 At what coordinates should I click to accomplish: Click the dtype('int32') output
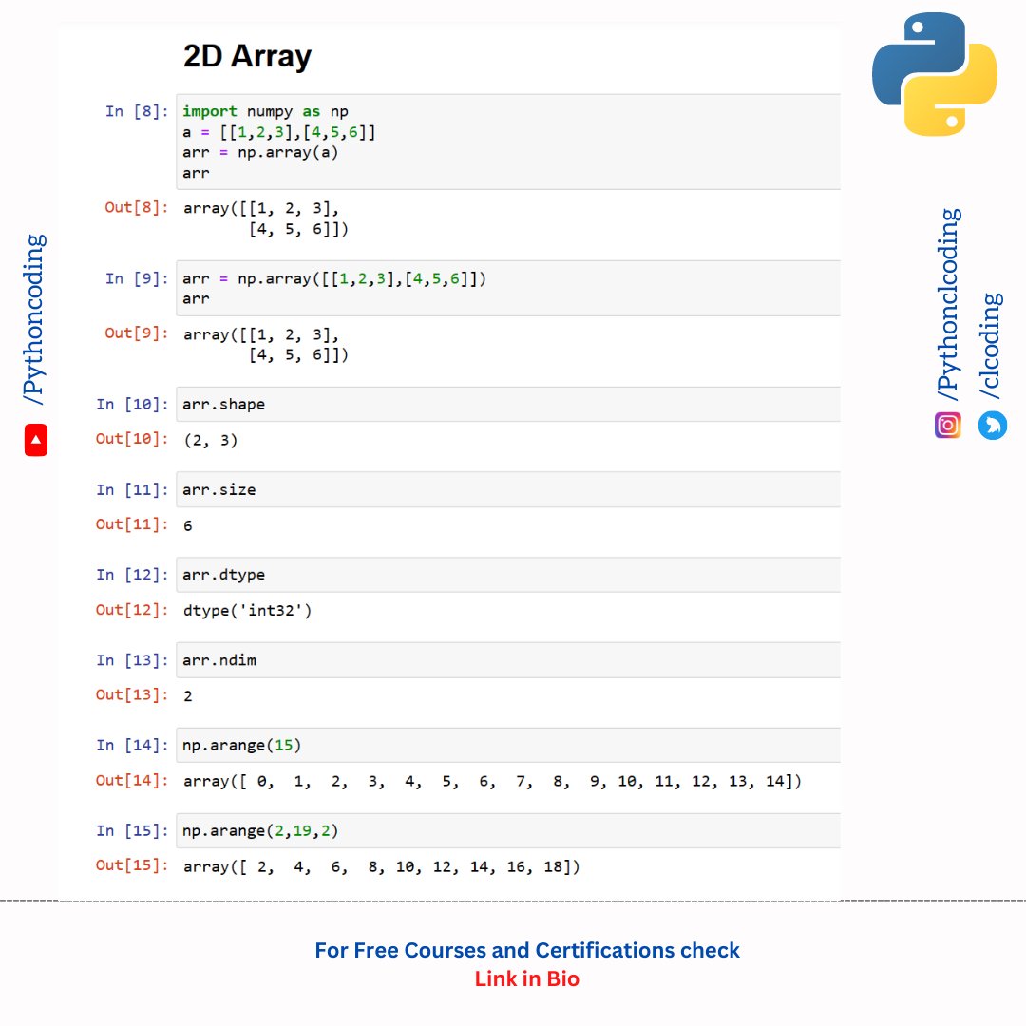coord(248,611)
